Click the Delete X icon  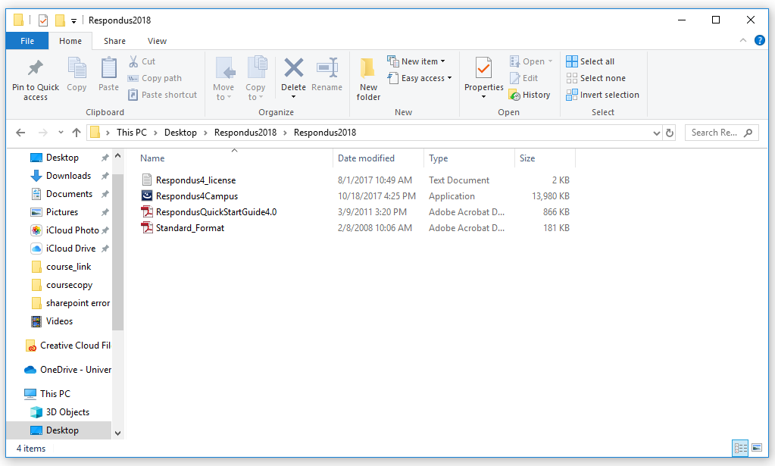point(294,67)
